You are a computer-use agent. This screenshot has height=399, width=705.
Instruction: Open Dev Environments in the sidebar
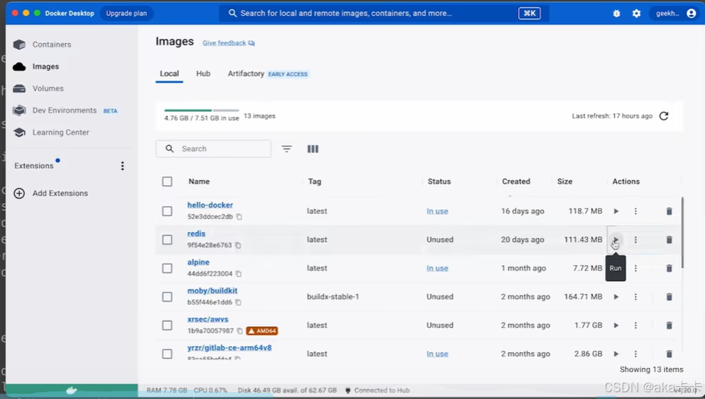click(65, 110)
